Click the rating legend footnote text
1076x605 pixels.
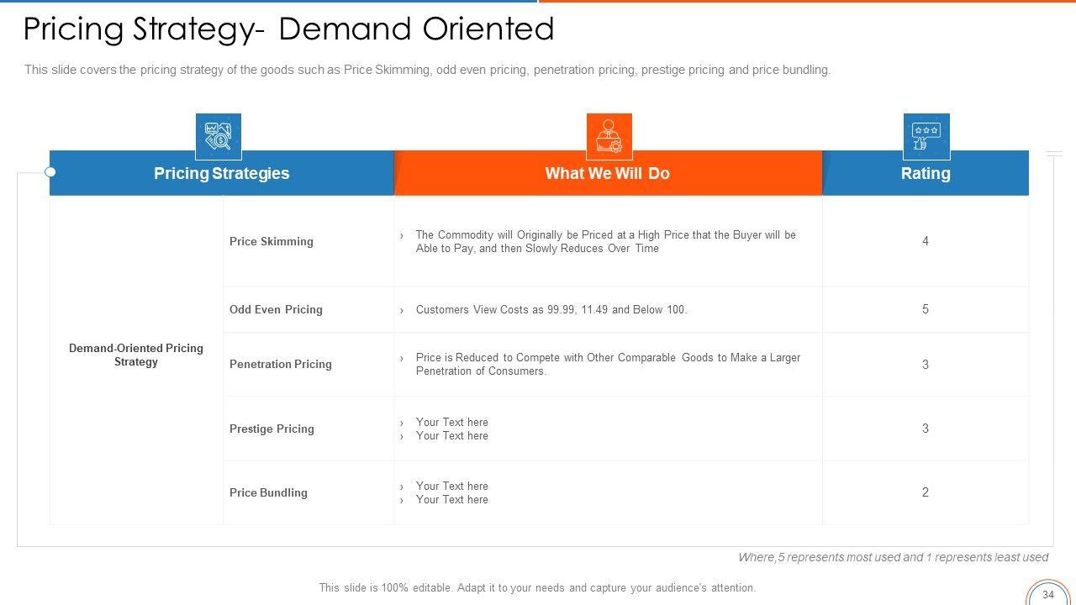point(893,557)
